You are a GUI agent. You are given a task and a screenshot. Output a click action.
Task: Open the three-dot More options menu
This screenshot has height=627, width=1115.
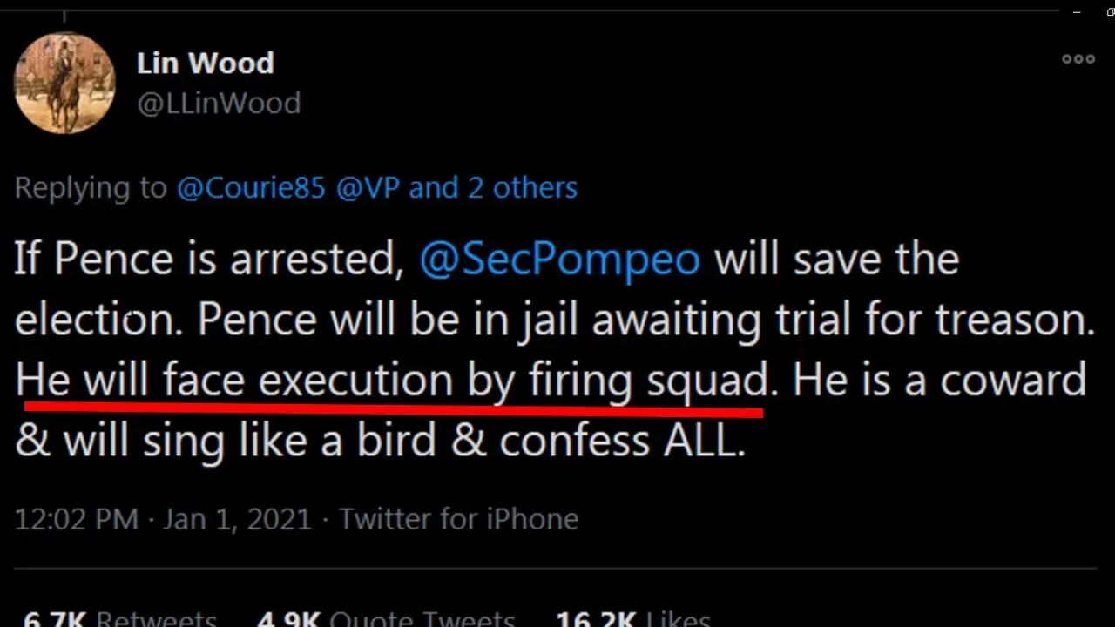(1078, 59)
